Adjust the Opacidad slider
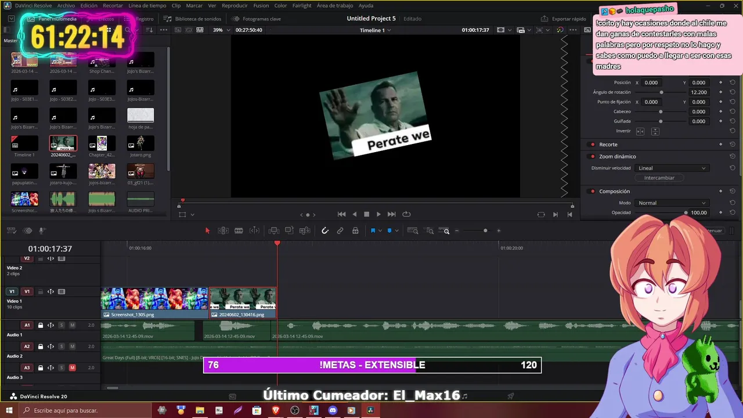The width and height of the screenshot is (743, 418). pos(686,212)
